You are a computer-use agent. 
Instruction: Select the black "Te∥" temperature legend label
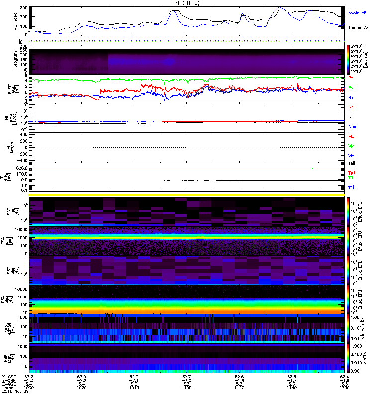click(x=352, y=163)
